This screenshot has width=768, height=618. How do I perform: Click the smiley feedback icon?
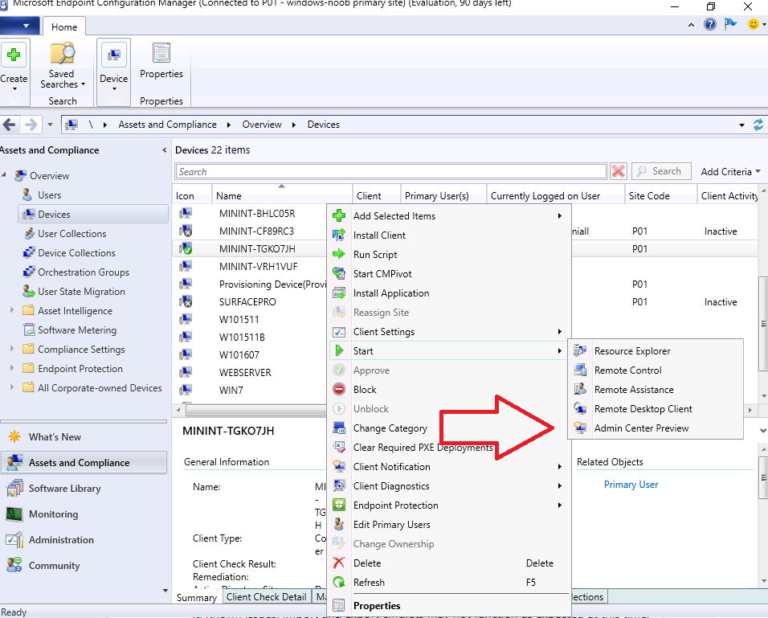pyautogui.click(x=754, y=23)
